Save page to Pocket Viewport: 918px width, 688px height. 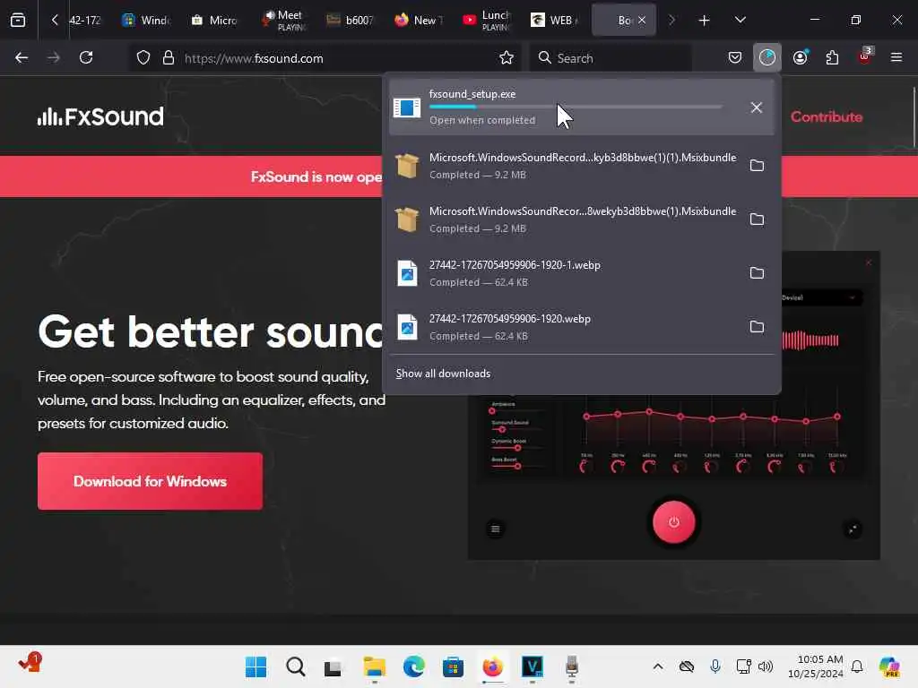coord(735,58)
